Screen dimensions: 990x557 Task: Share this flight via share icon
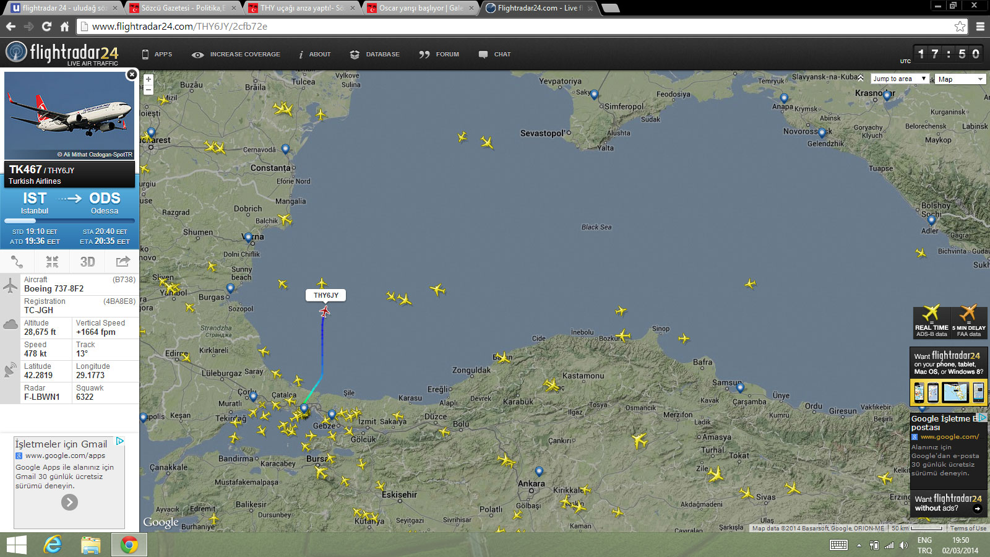[x=123, y=262]
